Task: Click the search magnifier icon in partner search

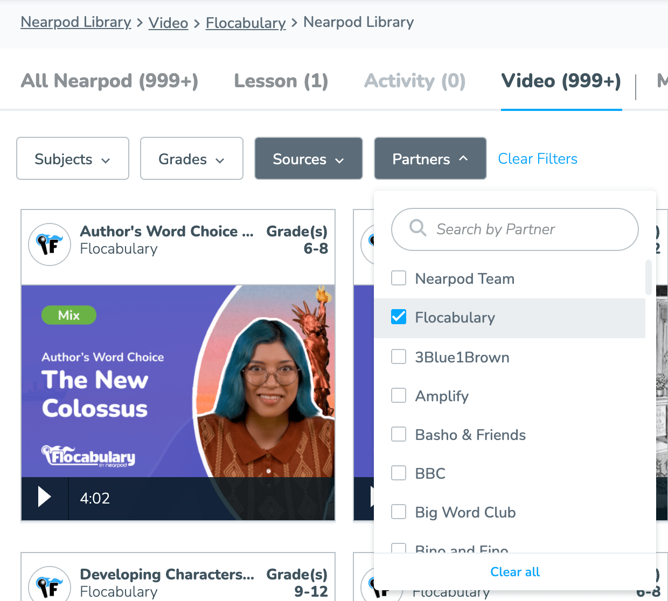Action: click(x=417, y=228)
